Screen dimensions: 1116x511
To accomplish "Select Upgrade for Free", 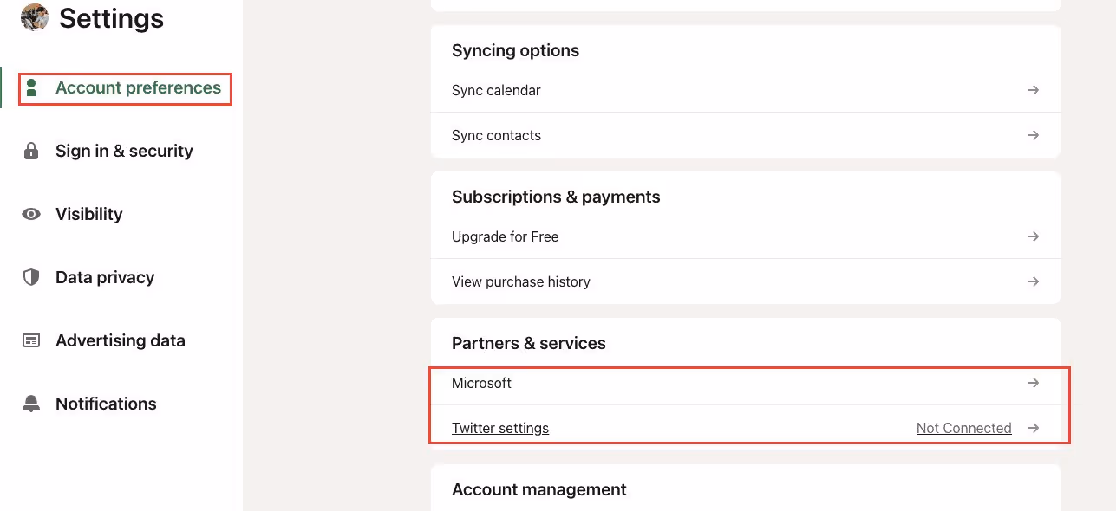I will 505,236.
